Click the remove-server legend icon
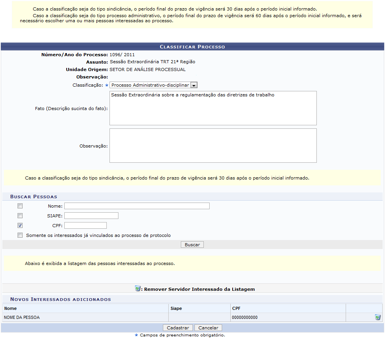This screenshot has width=385, height=338. [137, 289]
